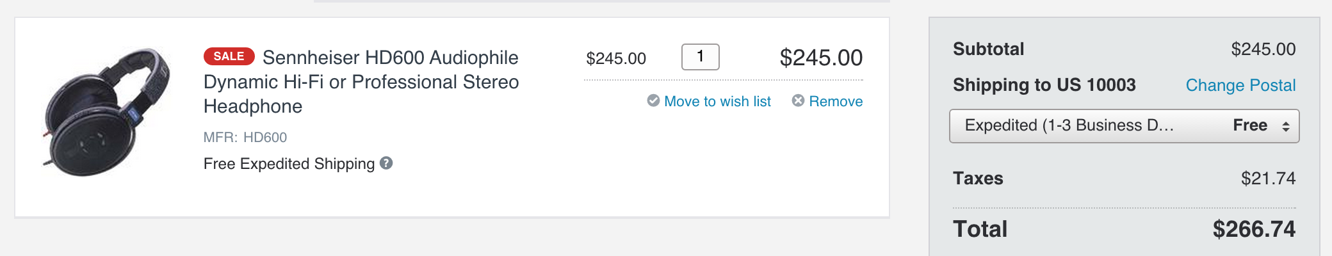Screen dimensions: 1332x256
Task: Click the X icon before Remove
Action: click(798, 100)
